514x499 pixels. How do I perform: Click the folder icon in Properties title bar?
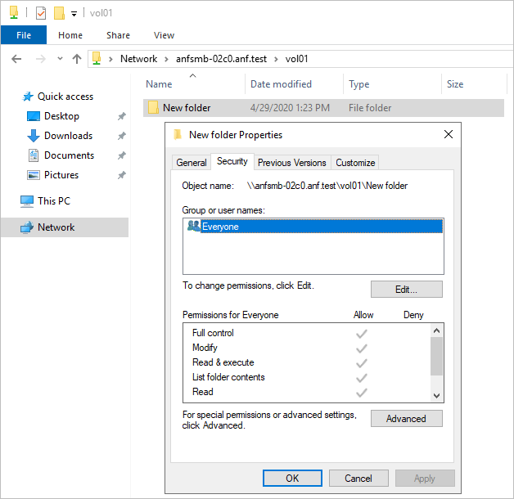(178, 134)
